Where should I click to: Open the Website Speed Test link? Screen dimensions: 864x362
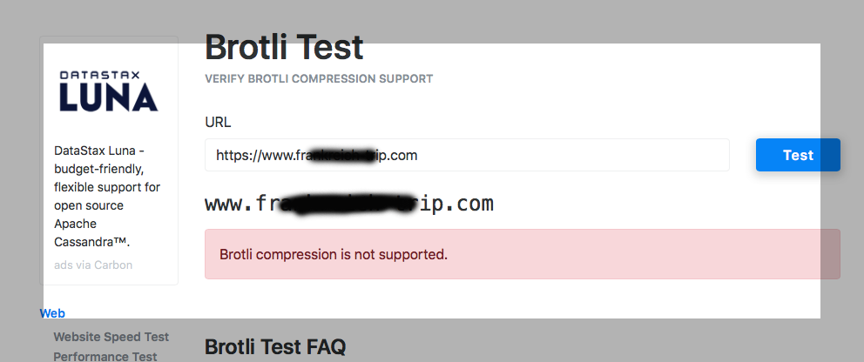[x=111, y=337]
